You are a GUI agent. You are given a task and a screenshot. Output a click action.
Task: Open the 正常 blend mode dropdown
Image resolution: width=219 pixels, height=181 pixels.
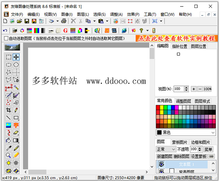173,149
